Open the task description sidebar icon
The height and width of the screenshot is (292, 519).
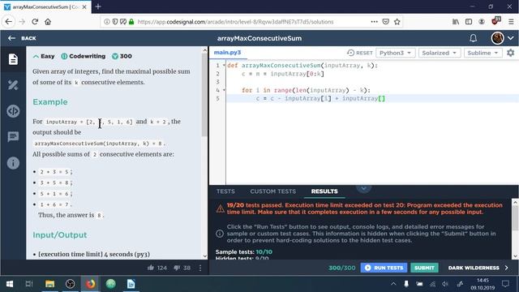coord(13,59)
